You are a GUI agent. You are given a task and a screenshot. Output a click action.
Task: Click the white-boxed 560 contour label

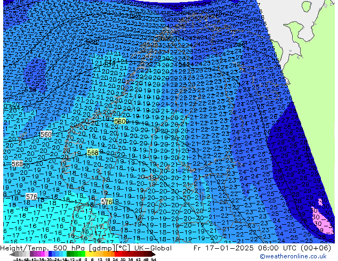(46, 135)
